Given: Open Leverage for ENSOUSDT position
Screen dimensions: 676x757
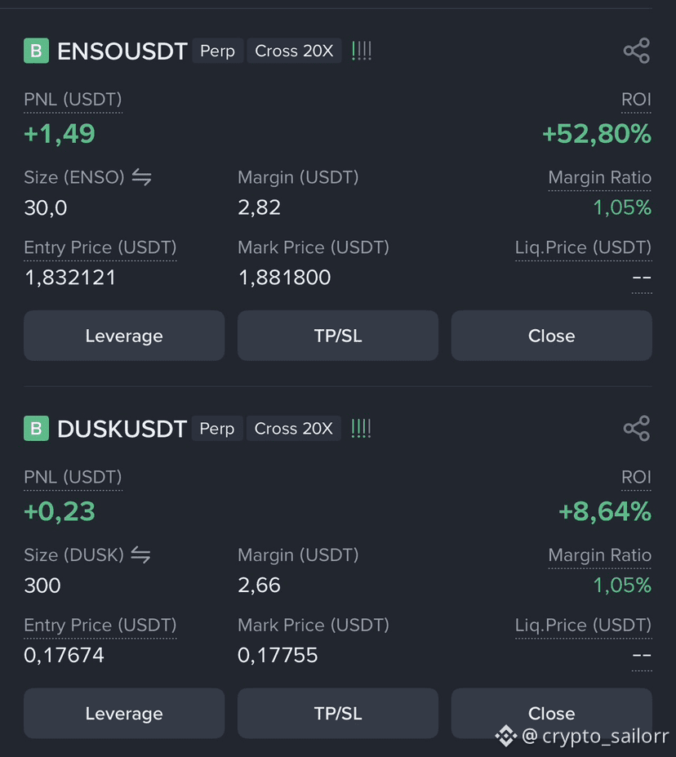Looking at the screenshot, I should 124,336.
